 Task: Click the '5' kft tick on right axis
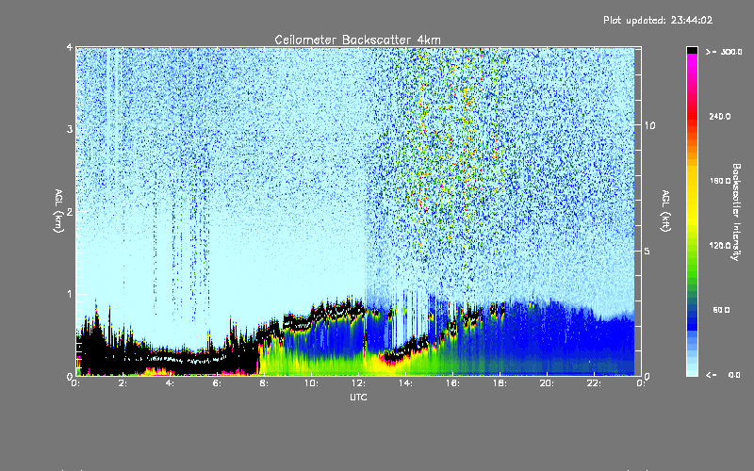647,251
